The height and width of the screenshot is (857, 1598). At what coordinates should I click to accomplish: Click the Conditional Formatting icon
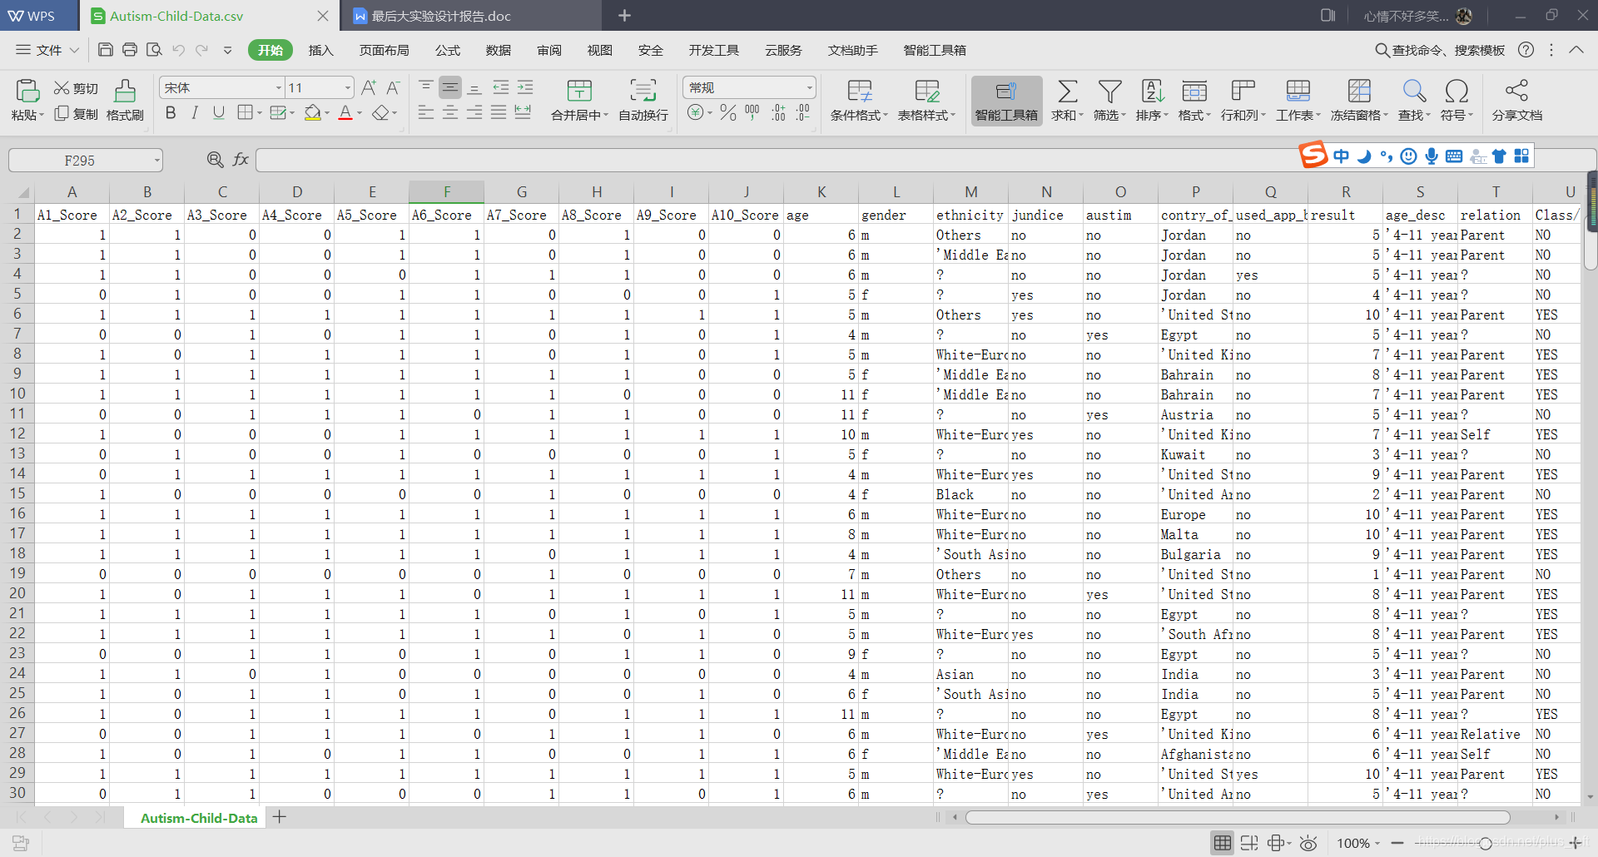[859, 91]
